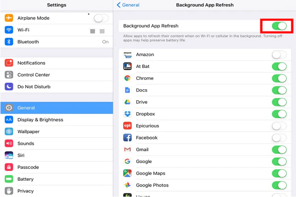Turn off the Google toggle

(x=279, y=162)
